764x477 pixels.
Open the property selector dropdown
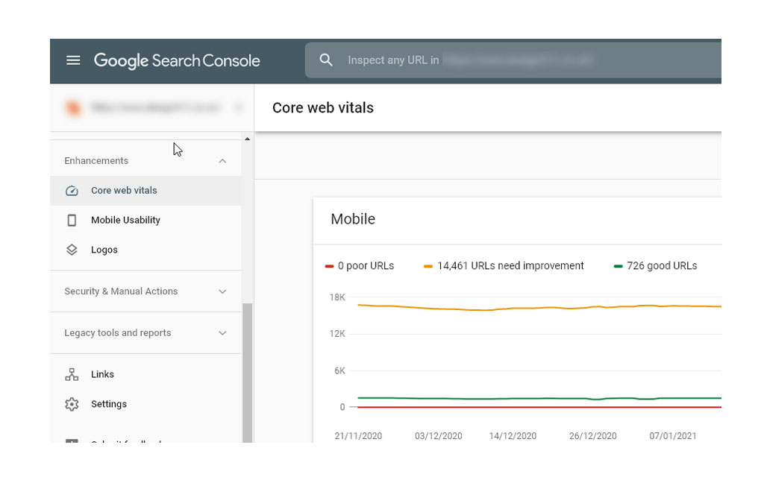click(152, 107)
